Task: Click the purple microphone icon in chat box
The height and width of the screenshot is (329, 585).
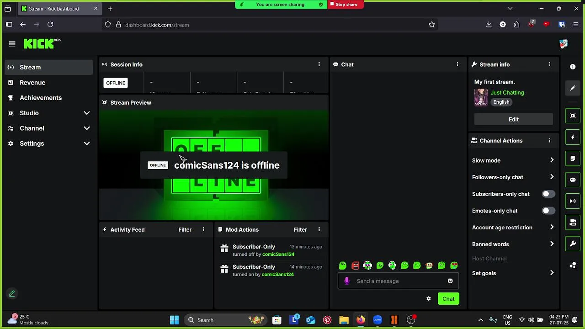Action: pyautogui.click(x=347, y=281)
